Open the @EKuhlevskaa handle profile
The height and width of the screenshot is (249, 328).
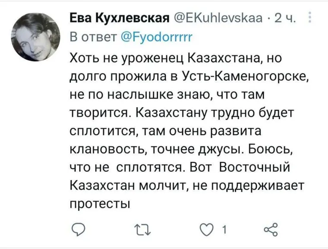[x=220, y=18]
